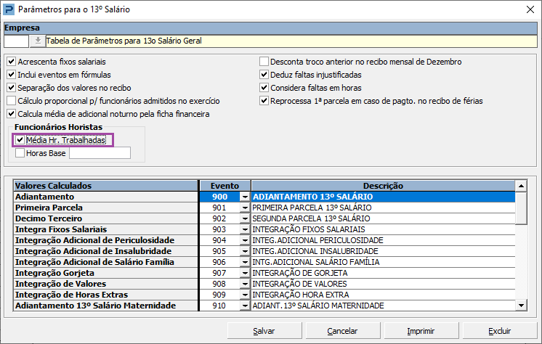Select Integração Adicional de Insalubridade row label

(x=106, y=251)
